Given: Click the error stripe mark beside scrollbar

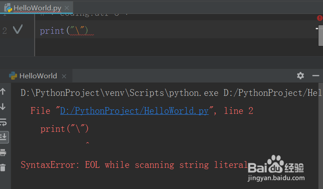Looking at the screenshot, I should tap(317, 28).
